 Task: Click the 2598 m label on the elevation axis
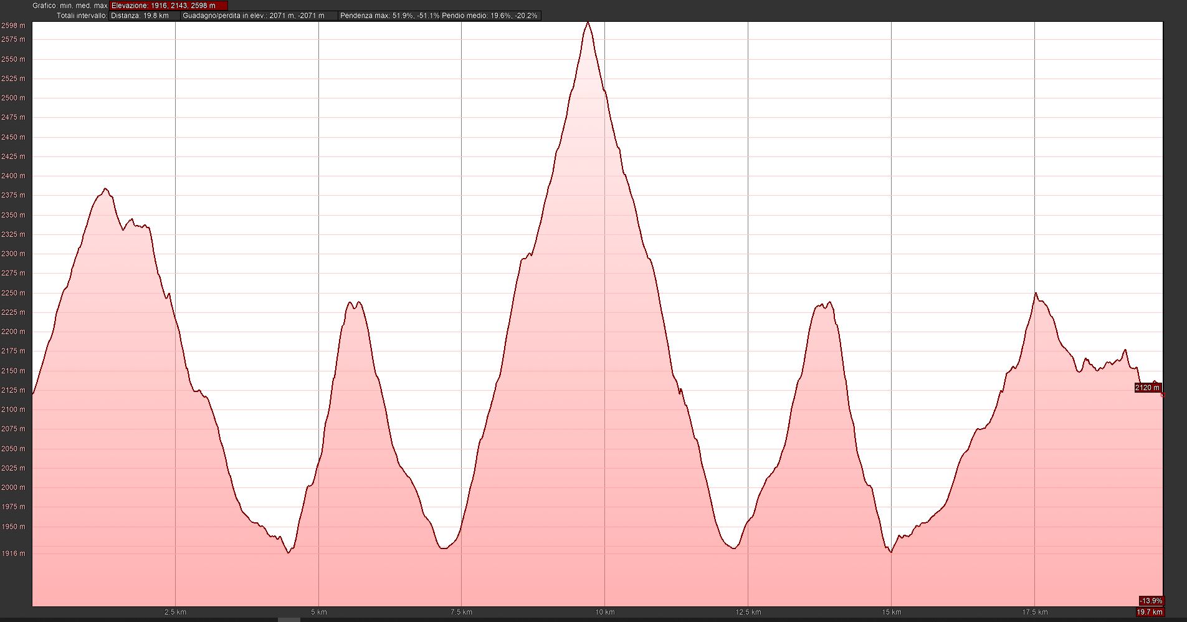pos(13,26)
